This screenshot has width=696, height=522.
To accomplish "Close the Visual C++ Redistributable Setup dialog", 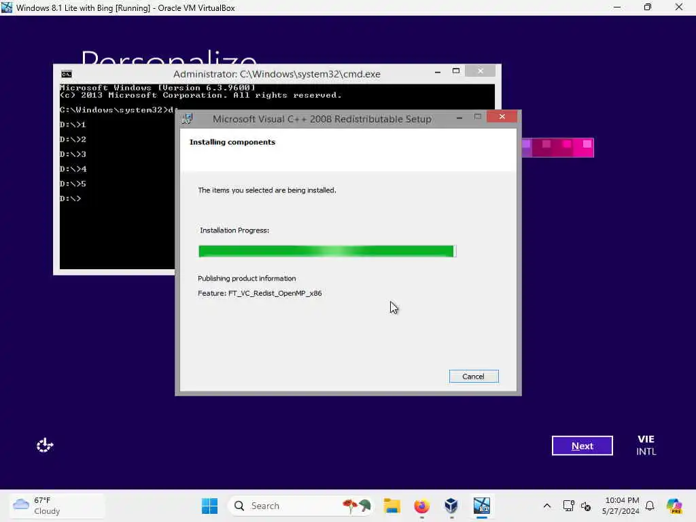I will click(x=502, y=116).
